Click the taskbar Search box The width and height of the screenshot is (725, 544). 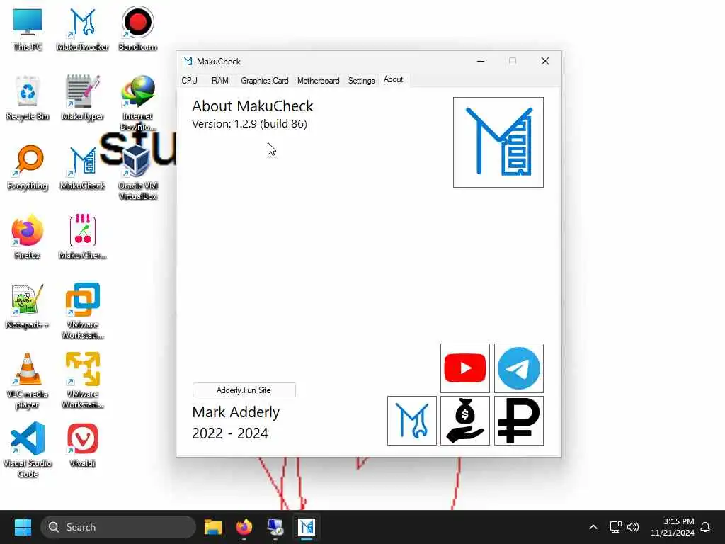tap(118, 527)
